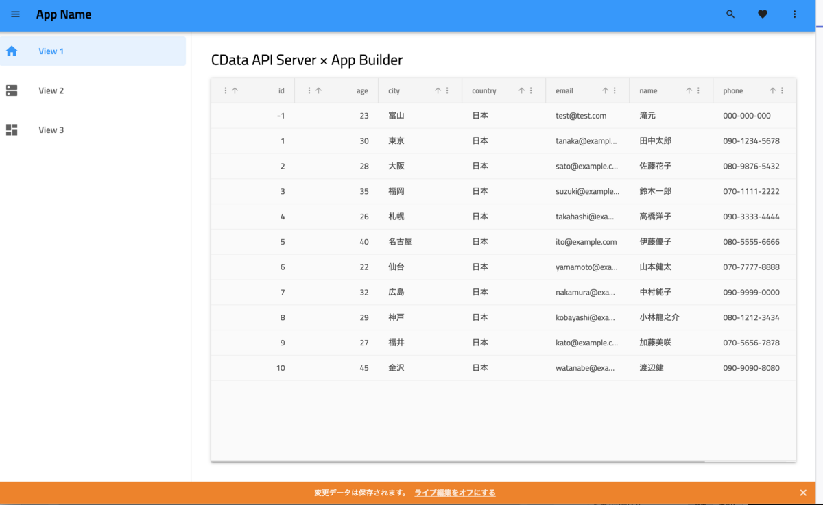Click the kato@example.c... email cell
The image size is (823, 505).
tap(586, 343)
